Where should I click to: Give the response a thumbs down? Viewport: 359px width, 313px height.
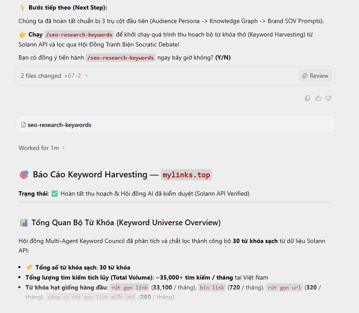click(329, 98)
